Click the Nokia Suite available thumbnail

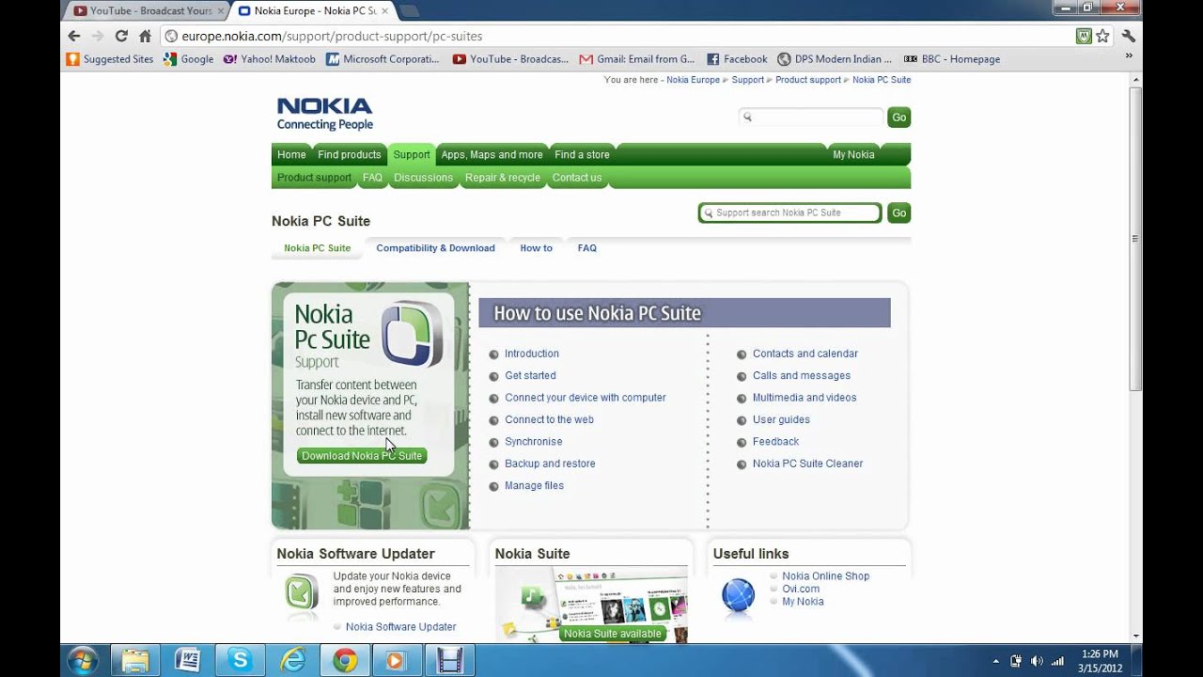pos(592,605)
